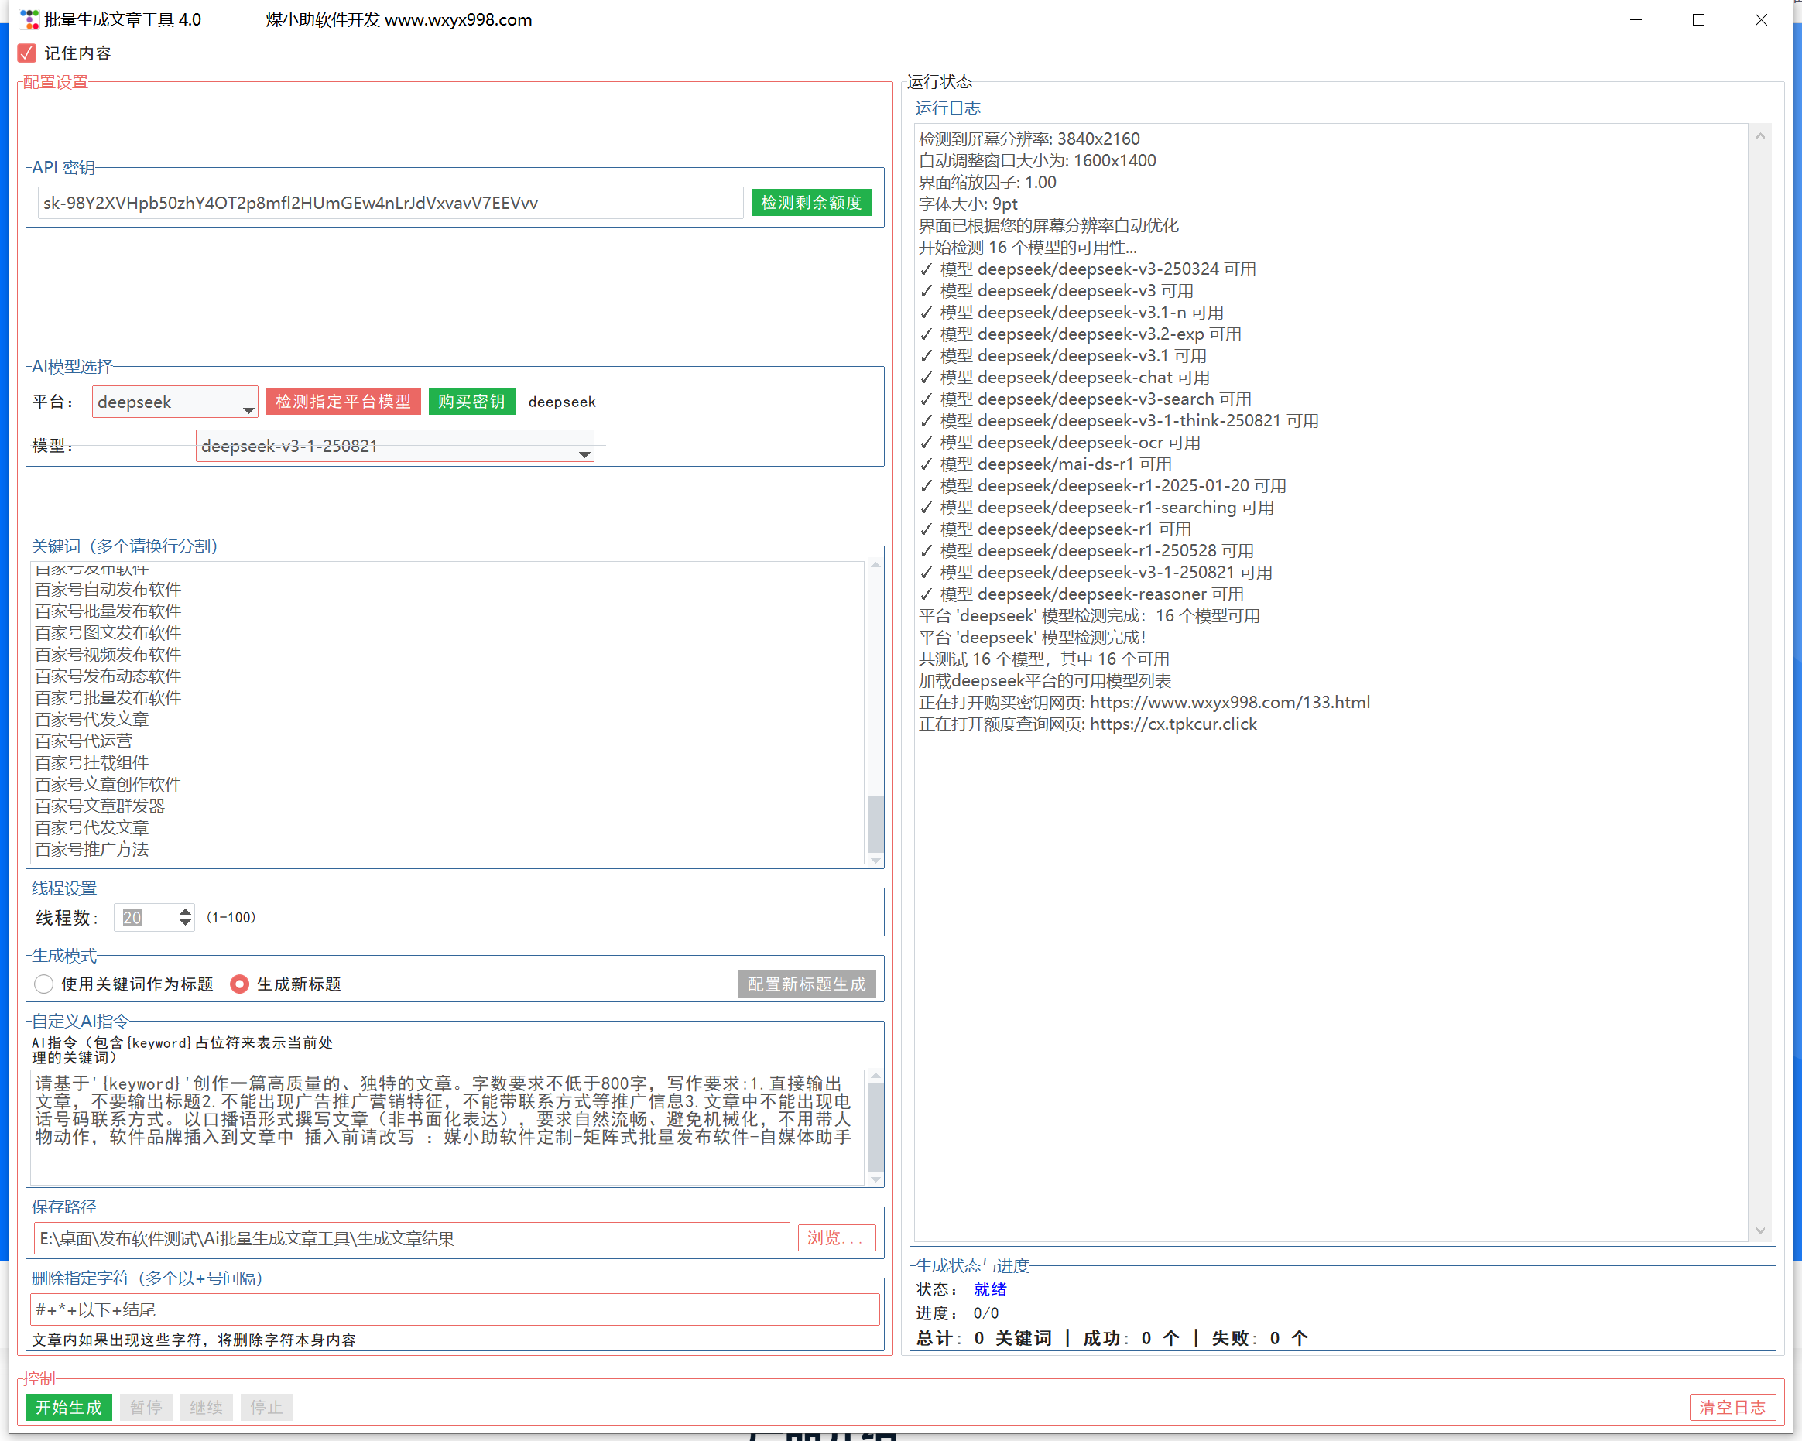Toggle the 记住内容 checkbox

(27, 53)
